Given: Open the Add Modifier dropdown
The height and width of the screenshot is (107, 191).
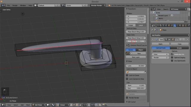Looking at the screenshot, I should [170, 35].
